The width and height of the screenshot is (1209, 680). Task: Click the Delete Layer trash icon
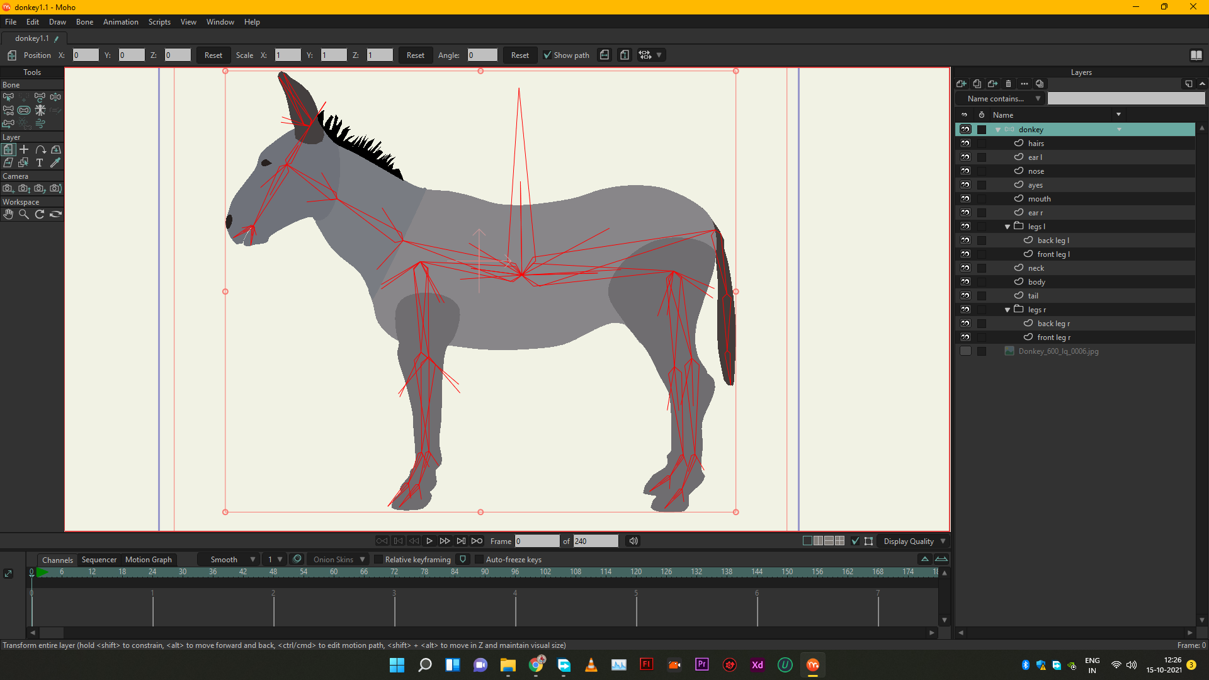(x=1008, y=84)
